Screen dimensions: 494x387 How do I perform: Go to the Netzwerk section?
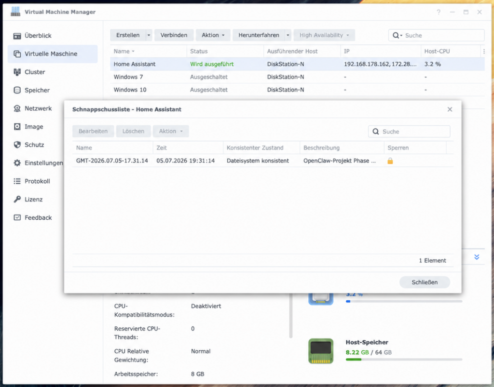pos(38,108)
